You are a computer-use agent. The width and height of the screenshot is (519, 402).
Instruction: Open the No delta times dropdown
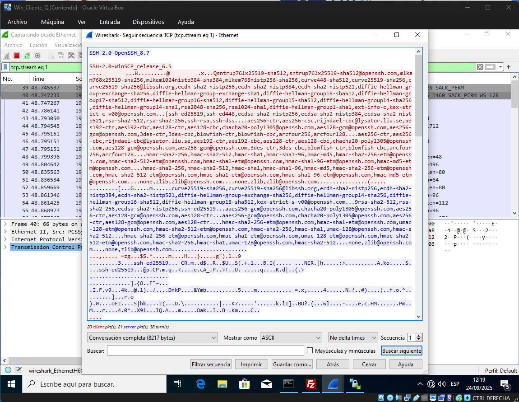(x=353, y=338)
